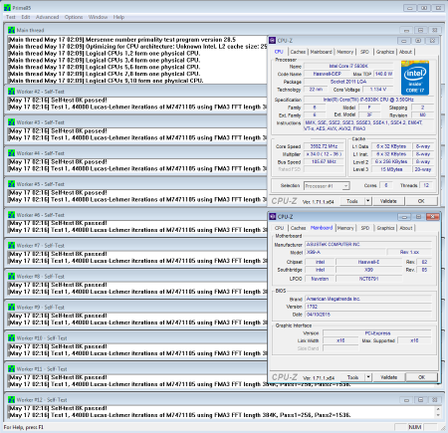Click Validate button in upper CPU-Z
Image resolution: width=448 pixels, height=433 pixels.
(x=388, y=201)
